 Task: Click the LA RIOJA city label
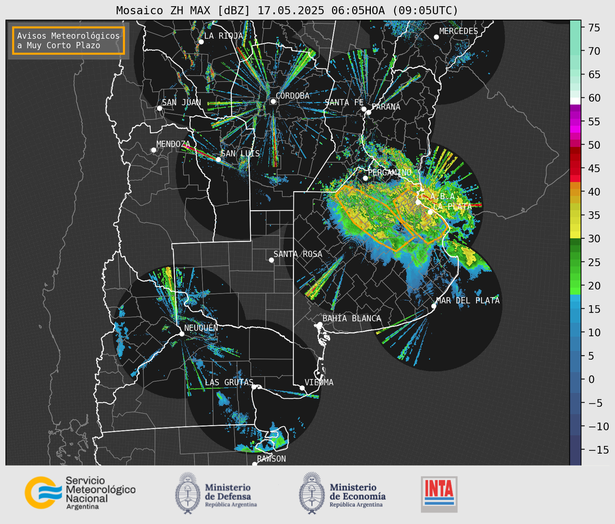click(223, 36)
